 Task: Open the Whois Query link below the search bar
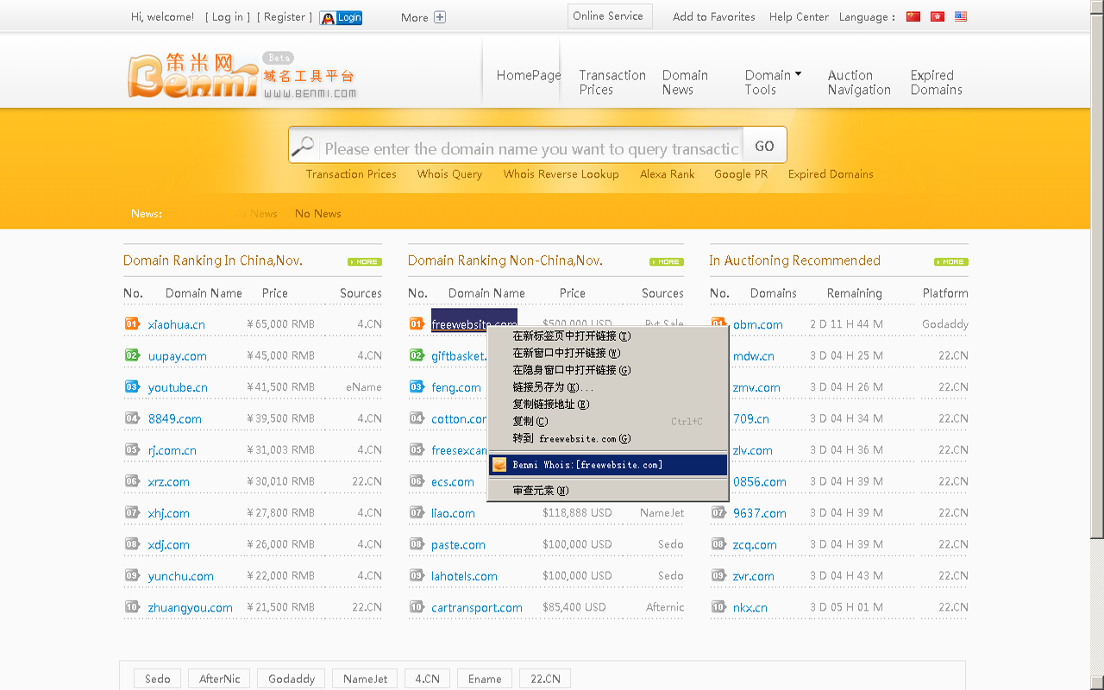click(x=449, y=174)
